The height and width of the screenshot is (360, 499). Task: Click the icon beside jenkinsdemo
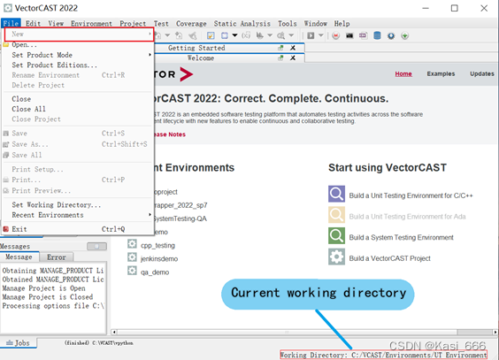tap(132, 257)
